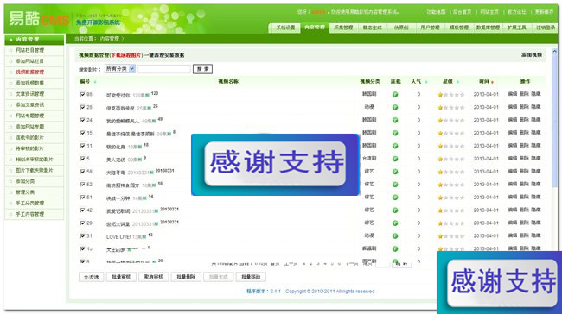The width and height of the screenshot is (562, 314).
Task: Click 编辑 for row 28
Action: point(513,107)
